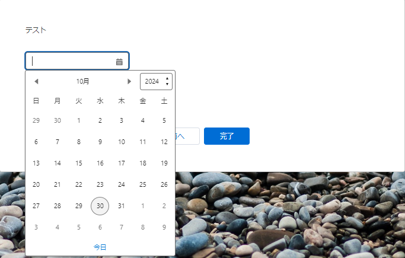405x258 pixels.
Task: Click the 今日 link in calendar
Action: pyautogui.click(x=100, y=247)
